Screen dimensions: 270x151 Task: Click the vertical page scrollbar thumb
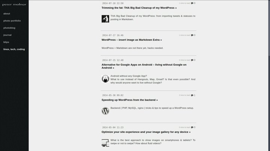pos(269,28)
